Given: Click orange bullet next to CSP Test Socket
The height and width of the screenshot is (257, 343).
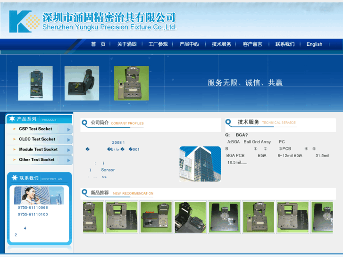Looking at the screenshot, I should (x=15, y=129).
